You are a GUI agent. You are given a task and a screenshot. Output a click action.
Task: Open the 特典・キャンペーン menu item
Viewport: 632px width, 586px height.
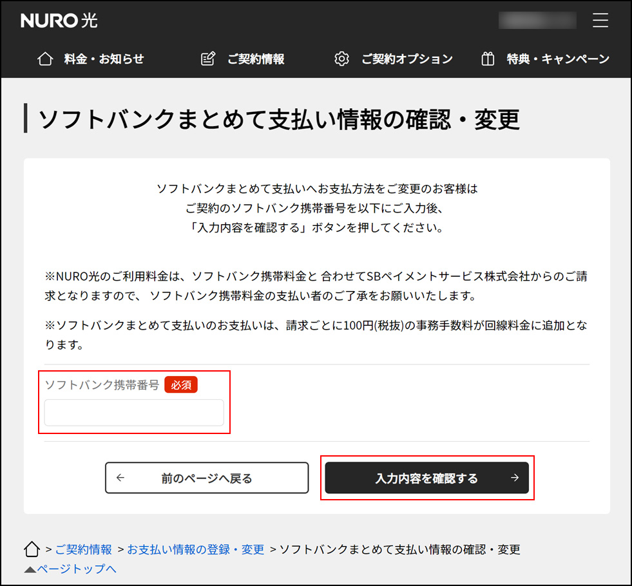(x=559, y=59)
